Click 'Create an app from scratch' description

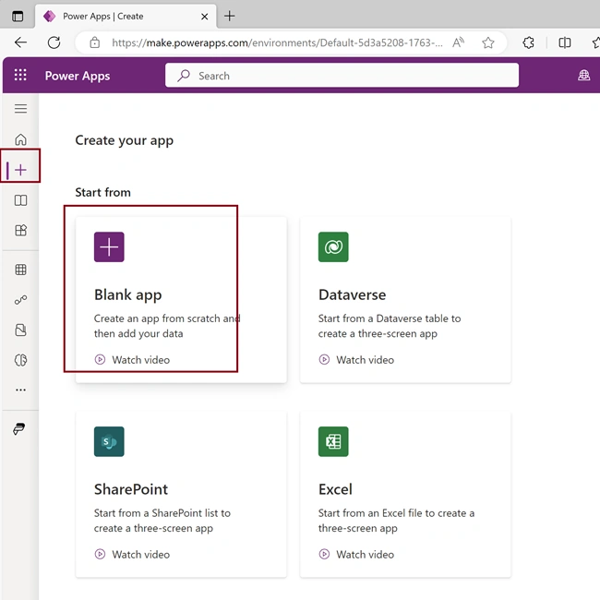tap(167, 326)
